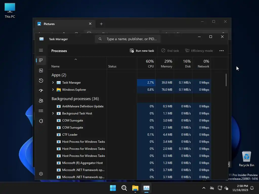259x194 pixels.
Task: Select the 'Apps (2)' group header
Action: [59, 75]
